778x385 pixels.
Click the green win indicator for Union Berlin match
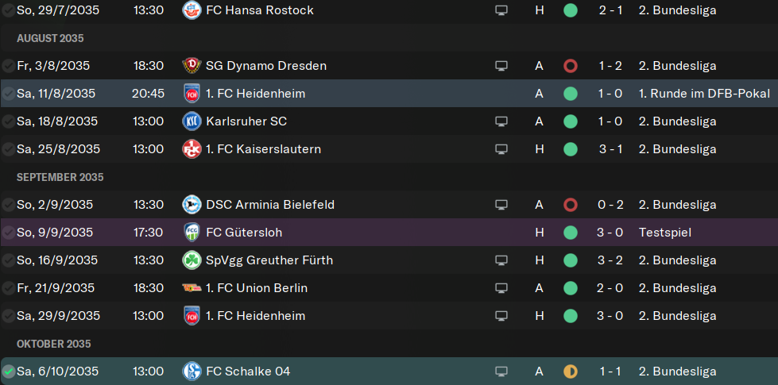click(x=571, y=288)
